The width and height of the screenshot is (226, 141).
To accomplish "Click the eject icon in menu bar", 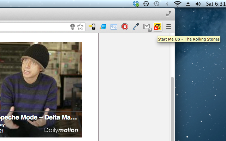I will tap(188, 4).
